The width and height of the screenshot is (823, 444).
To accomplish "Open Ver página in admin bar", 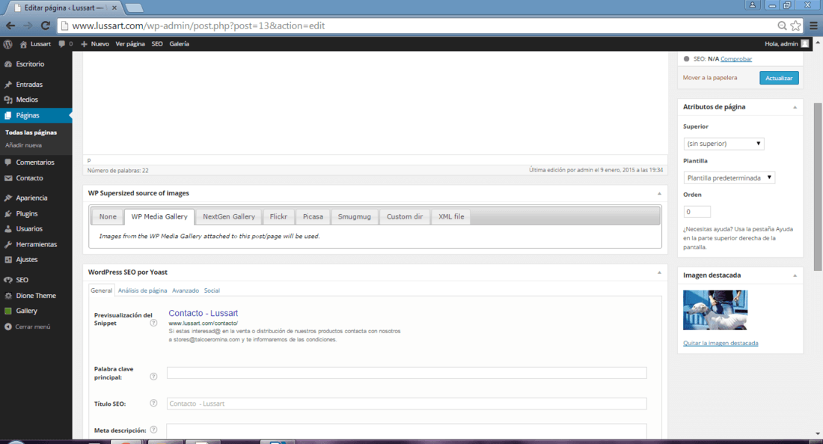I will tap(130, 44).
